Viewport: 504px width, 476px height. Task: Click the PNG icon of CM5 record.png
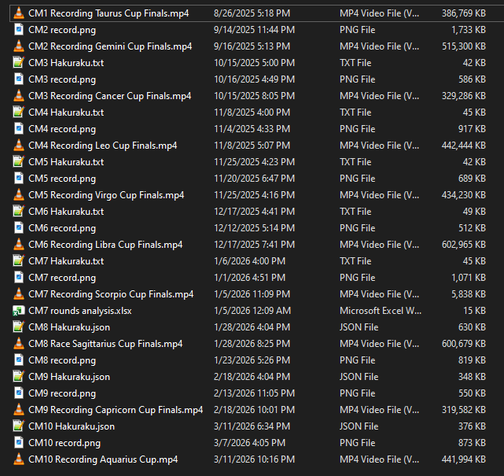tap(19, 178)
